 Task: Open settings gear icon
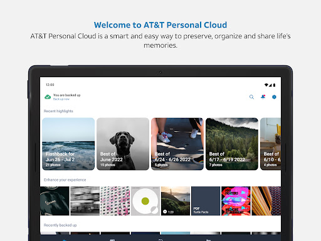[274, 97]
